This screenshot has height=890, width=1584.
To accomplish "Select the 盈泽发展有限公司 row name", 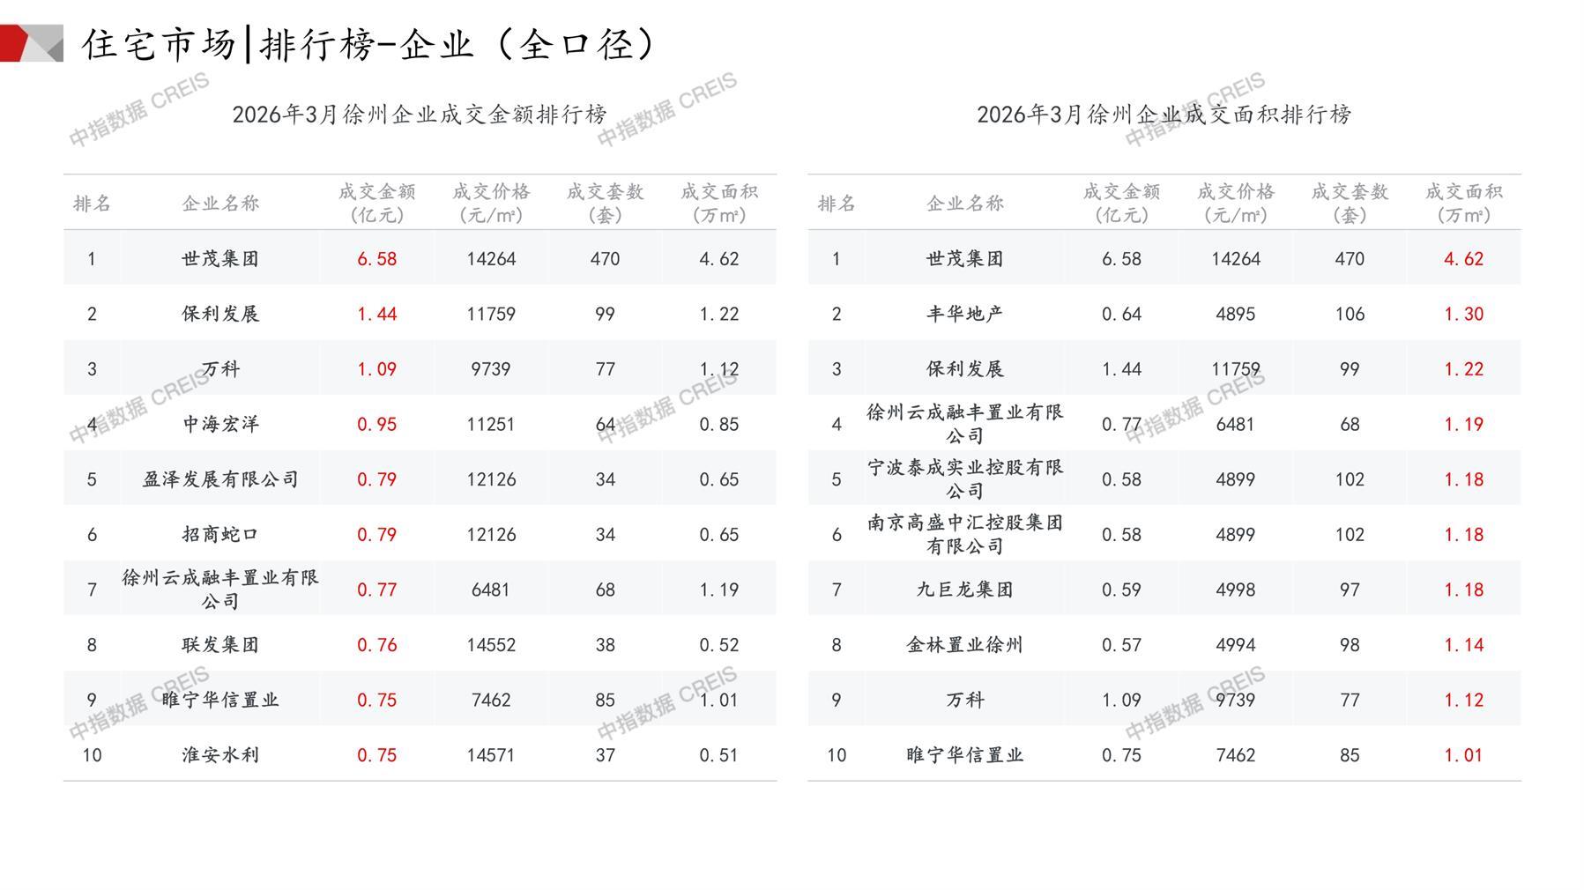I will point(220,479).
